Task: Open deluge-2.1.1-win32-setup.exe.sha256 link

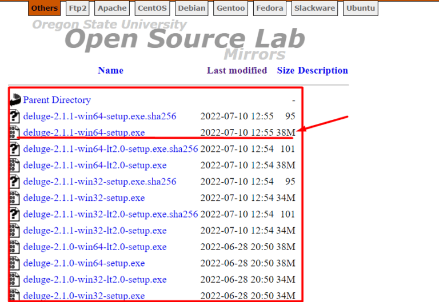Action: [99, 182]
